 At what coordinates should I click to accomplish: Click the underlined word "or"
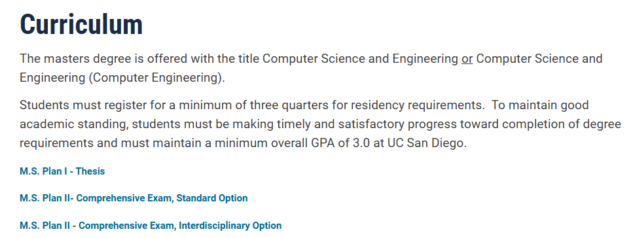467,59
